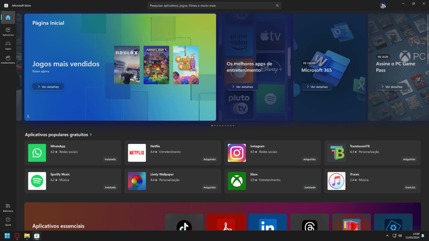Open the Biblioteca in sidebar
Viewport: 429px width, 241px height.
8,208
